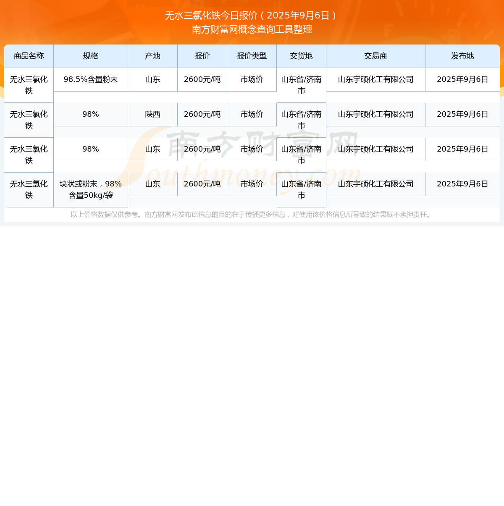Select the 发布地 column header
This screenshot has height=506, width=504.
point(462,56)
